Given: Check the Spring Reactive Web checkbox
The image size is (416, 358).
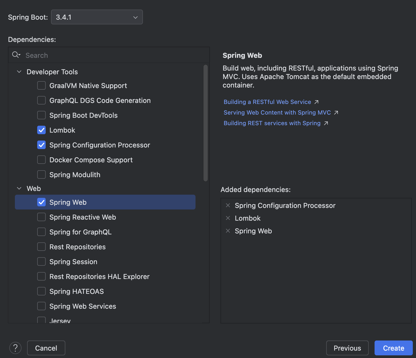Looking at the screenshot, I should [x=41, y=217].
